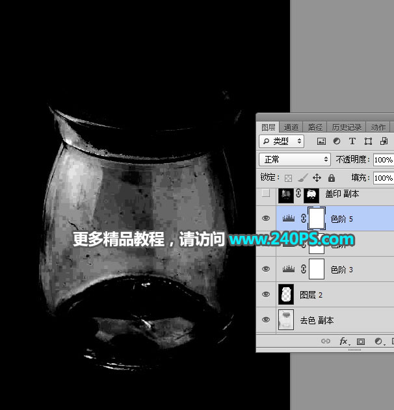The height and width of the screenshot is (410, 394).
Task: Hide the 图层 2 layer
Action: click(x=266, y=294)
